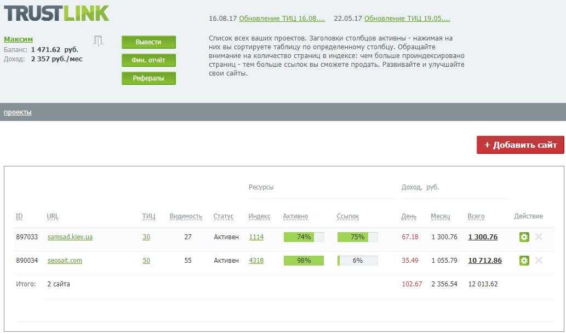Click the settings gear for samsad.kiev.ua

pos(524,237)
